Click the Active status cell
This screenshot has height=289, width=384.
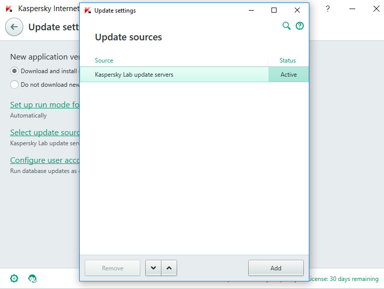tap(289, 74)
